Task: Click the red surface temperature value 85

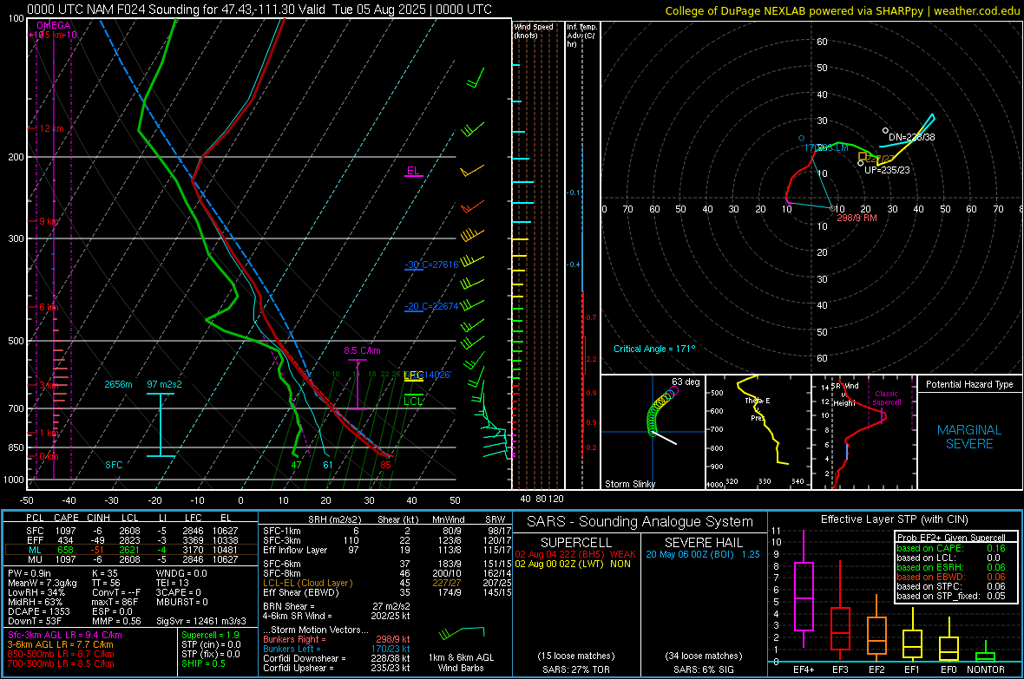Action: pyautogui.click(x=385, y=465)
